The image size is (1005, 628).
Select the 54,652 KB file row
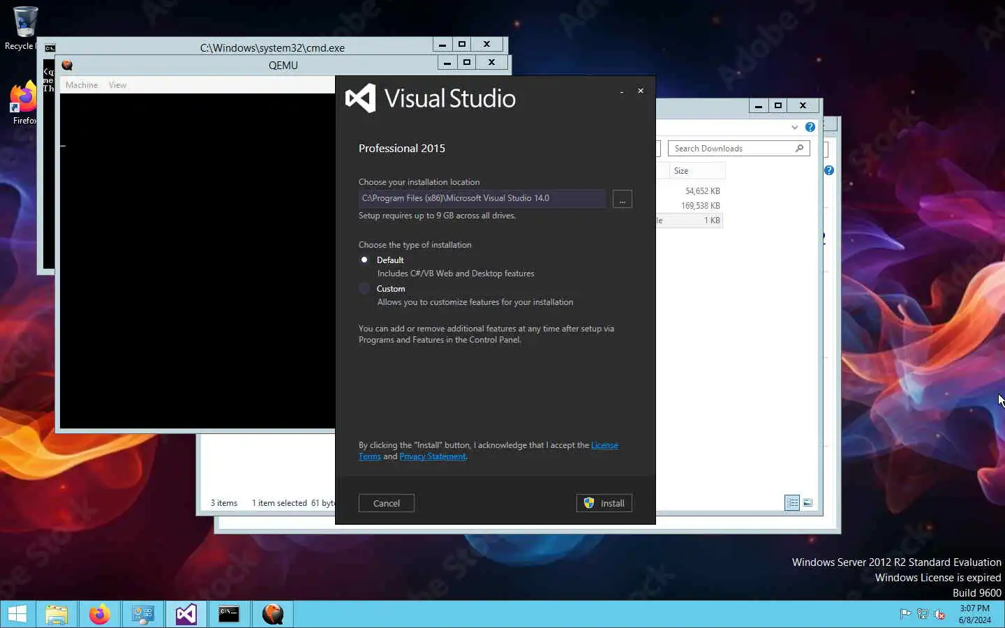pyautogui.click(x=690, y=191)
